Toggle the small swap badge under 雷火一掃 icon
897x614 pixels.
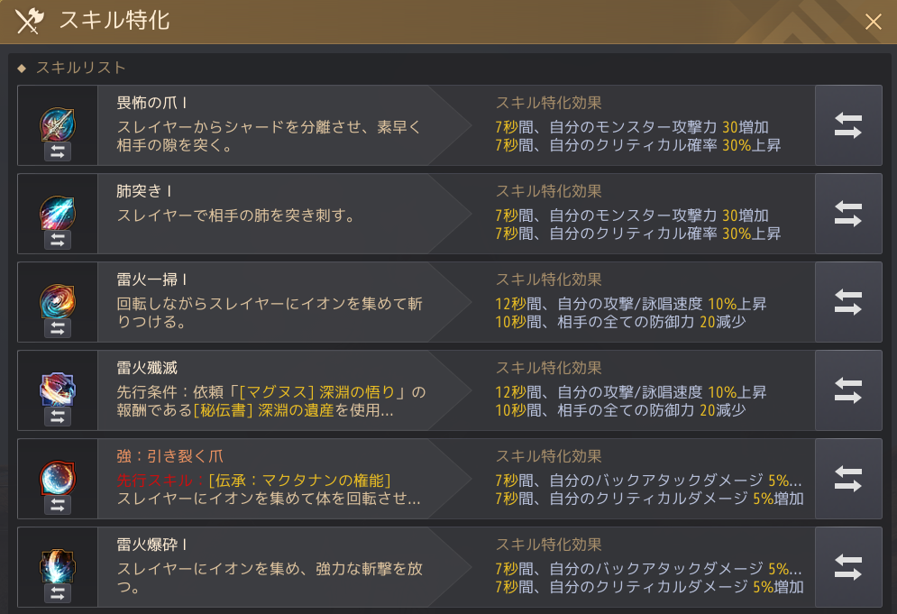click(x=57, y=328)
